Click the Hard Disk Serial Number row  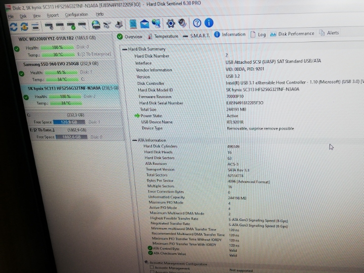coord(201,103)
